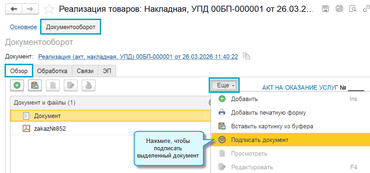Switch to the Обработка tab
The image size is (370, 173).
(52, 71)
